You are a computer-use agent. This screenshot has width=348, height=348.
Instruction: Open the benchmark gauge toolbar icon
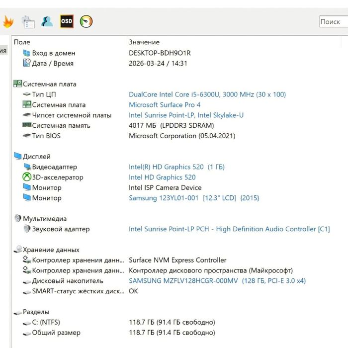pos(86,21)
